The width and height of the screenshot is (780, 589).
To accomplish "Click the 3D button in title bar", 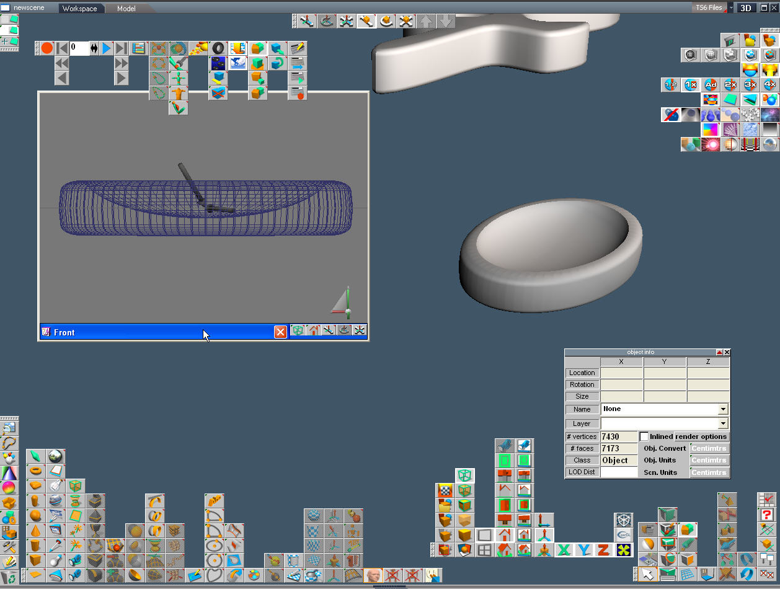I will [746, 8].
